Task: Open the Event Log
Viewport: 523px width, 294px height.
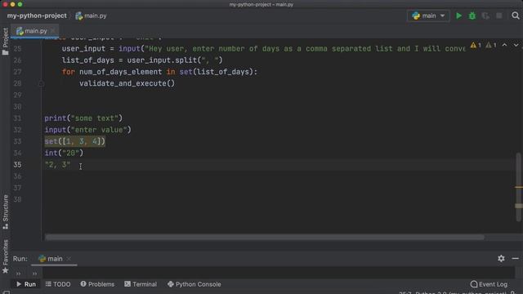Action: 489,284
